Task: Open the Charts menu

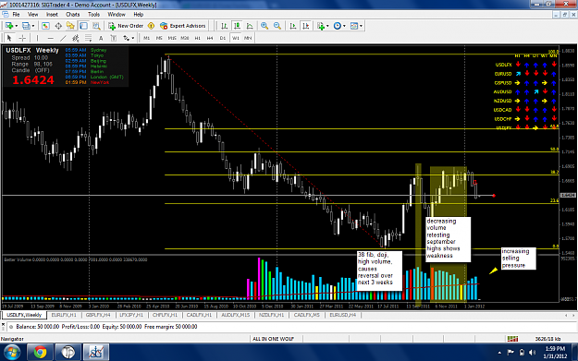Action: click(73, 15)
